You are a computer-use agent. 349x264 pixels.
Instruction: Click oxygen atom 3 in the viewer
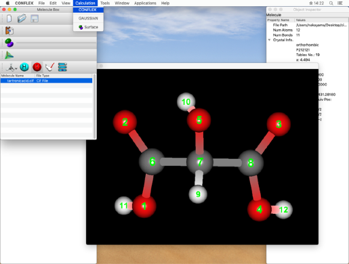279,124
